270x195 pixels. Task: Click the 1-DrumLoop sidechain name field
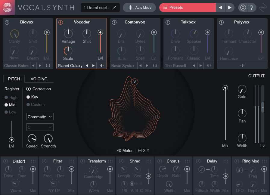100,8
